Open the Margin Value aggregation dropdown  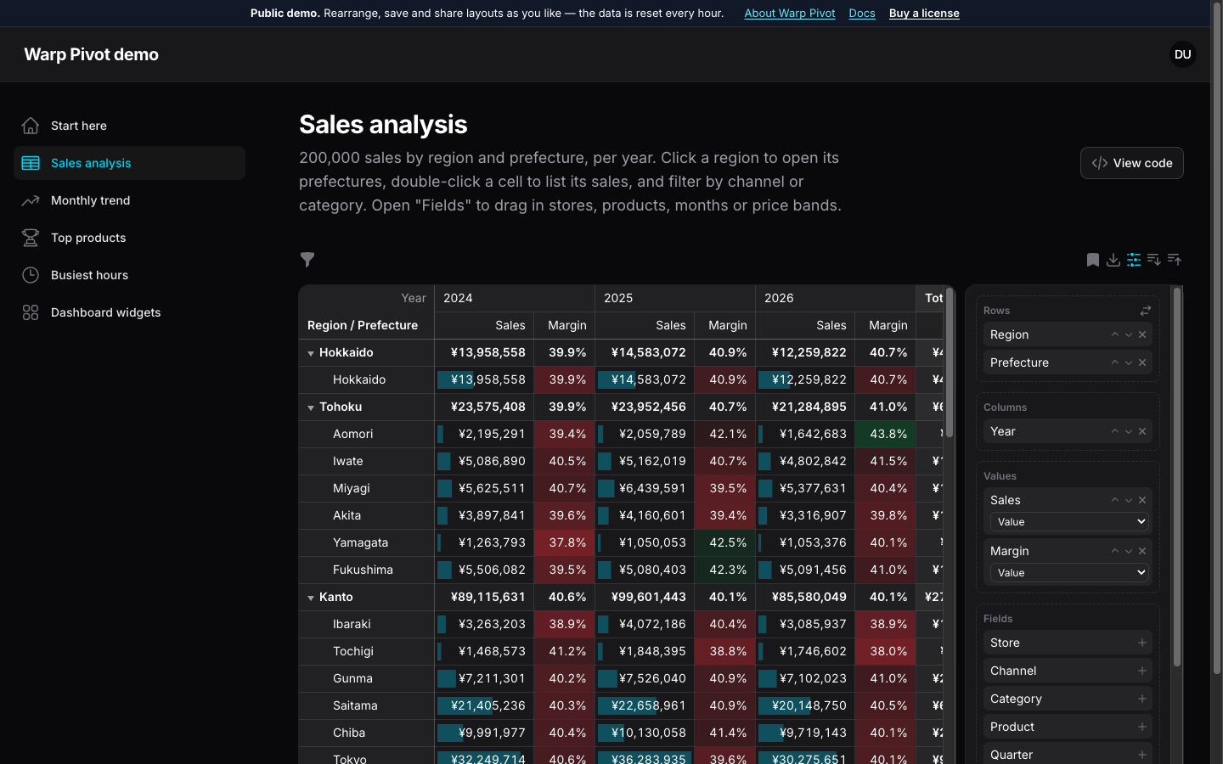1069,573
